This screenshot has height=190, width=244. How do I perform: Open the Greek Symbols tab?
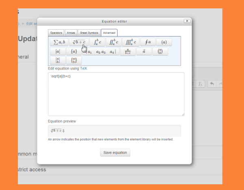click(x=88, y=33)
